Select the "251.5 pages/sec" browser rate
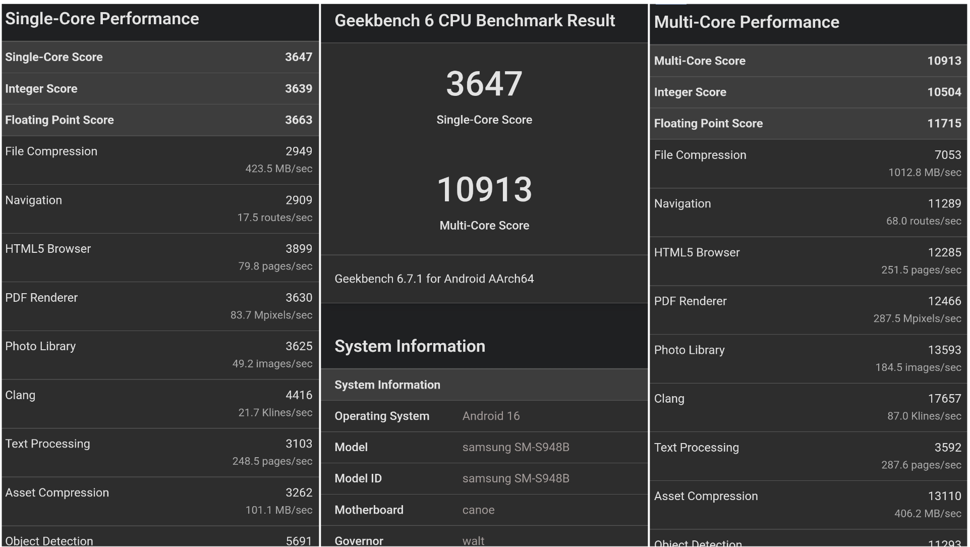Image resolution: width=970 pixels, height=547 pixels. (x=921, y=270)
